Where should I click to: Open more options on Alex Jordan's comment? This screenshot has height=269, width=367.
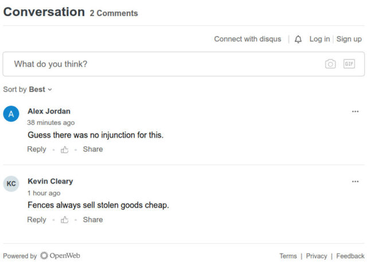click(x=355, y=111)
